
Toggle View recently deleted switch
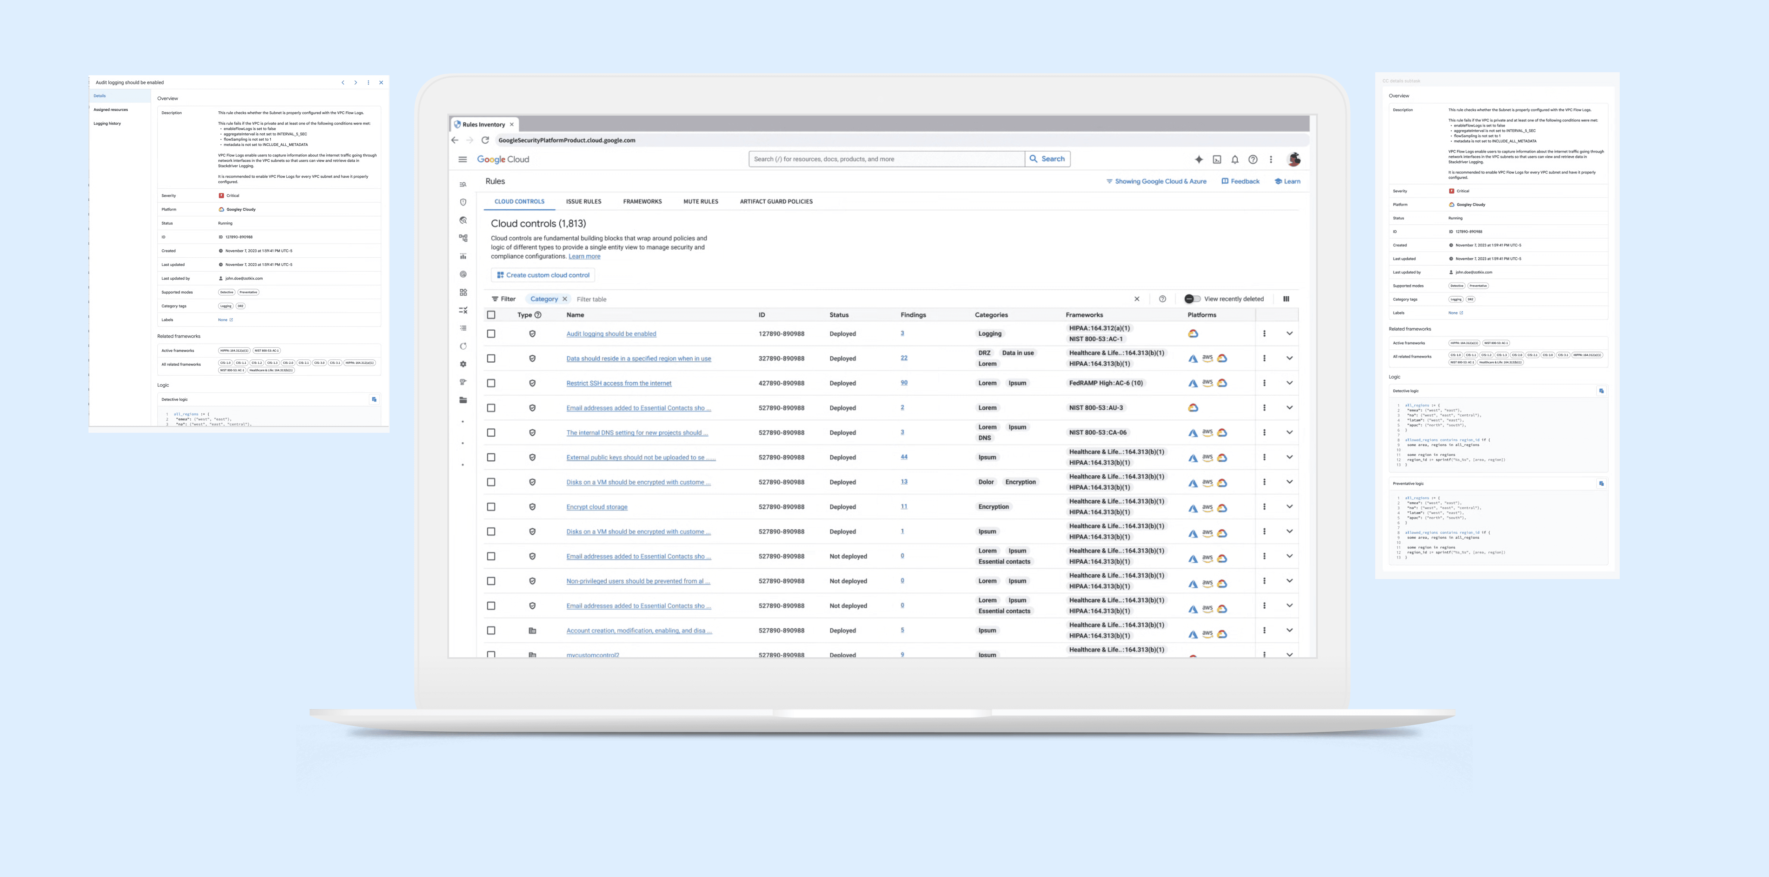pyautogui.click(x=1192, y=299)
